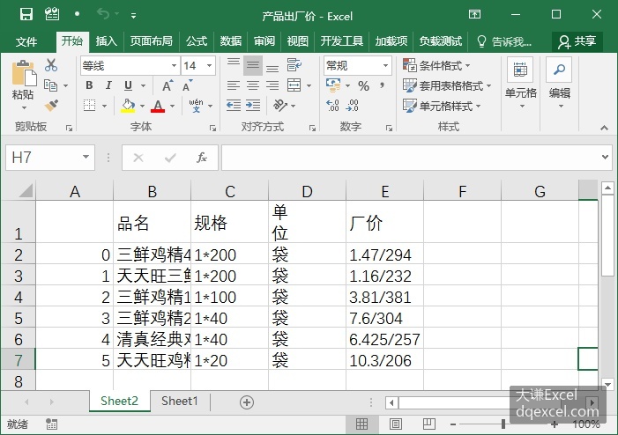Click the fx Insert Function icon
This screenshot has width=618, height=435.
tap(202, 158)
